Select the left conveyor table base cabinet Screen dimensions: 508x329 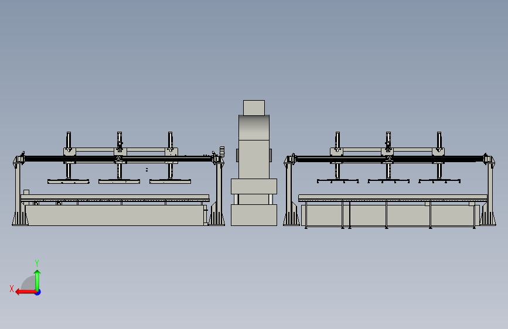115,215
